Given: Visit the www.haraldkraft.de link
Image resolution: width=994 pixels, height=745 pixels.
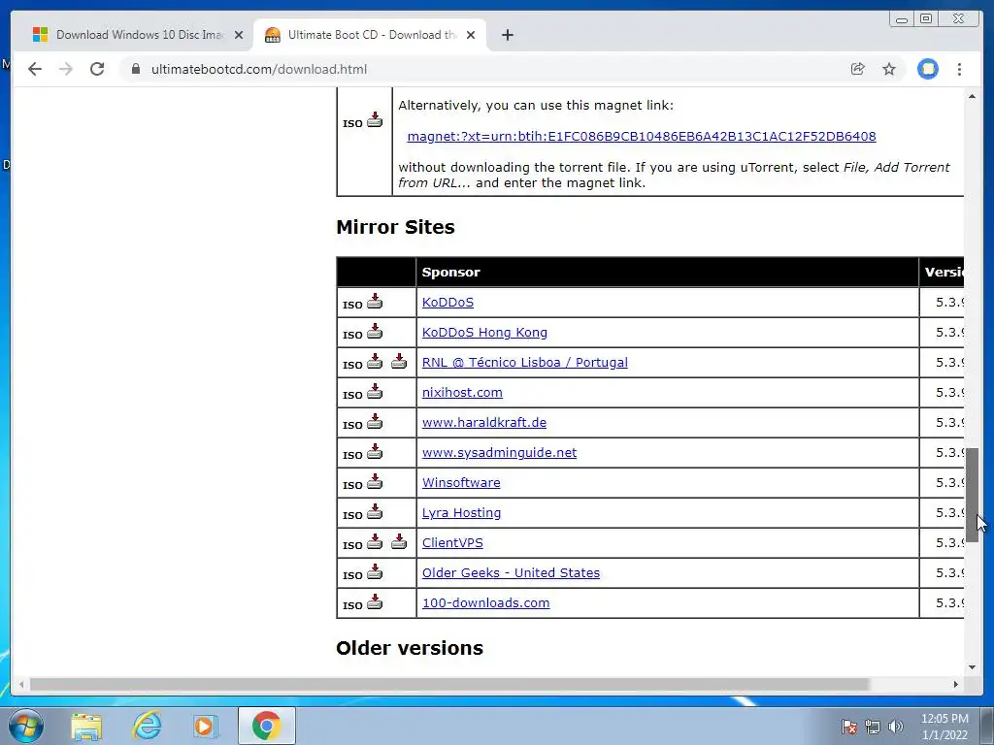Looking at the screenshot, I should coord(484,423).
